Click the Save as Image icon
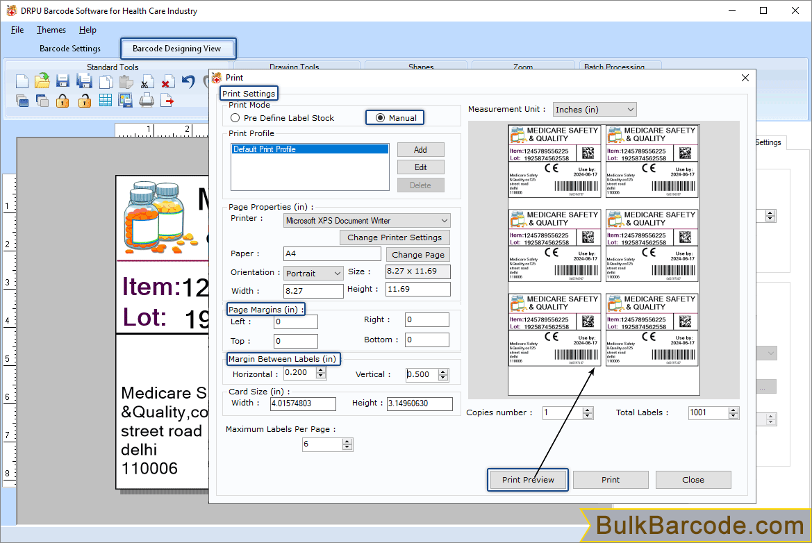812x543 pixels. click(125, 101)
